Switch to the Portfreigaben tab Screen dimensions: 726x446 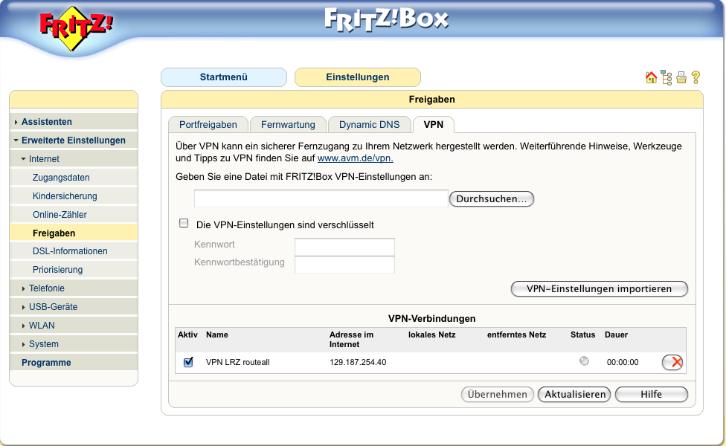[208, 125]
